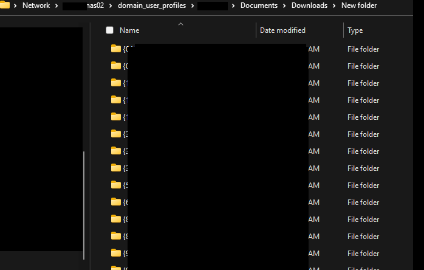Click the folder icon starting with {9
Screen dimensions: 424x270
(115, 253)
